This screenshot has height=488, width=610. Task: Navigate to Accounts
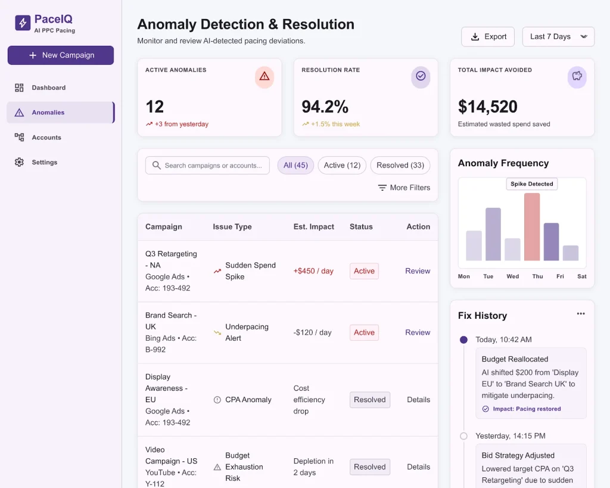pos(61,138)
